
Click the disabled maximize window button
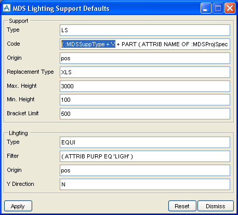click(218, 8)
